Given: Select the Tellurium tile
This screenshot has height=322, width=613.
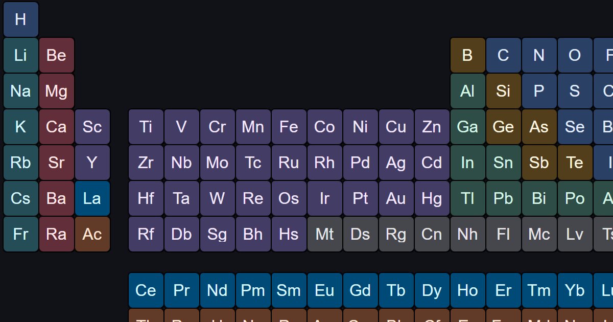Looking at the screenshot, I should (575, 163).
